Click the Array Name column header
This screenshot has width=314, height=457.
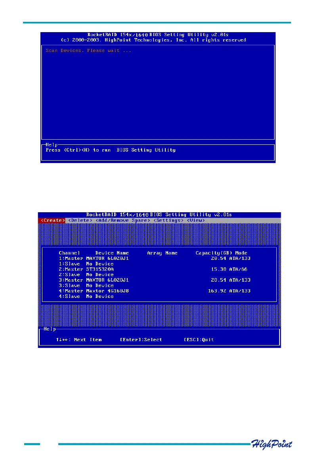click(162, 253)
